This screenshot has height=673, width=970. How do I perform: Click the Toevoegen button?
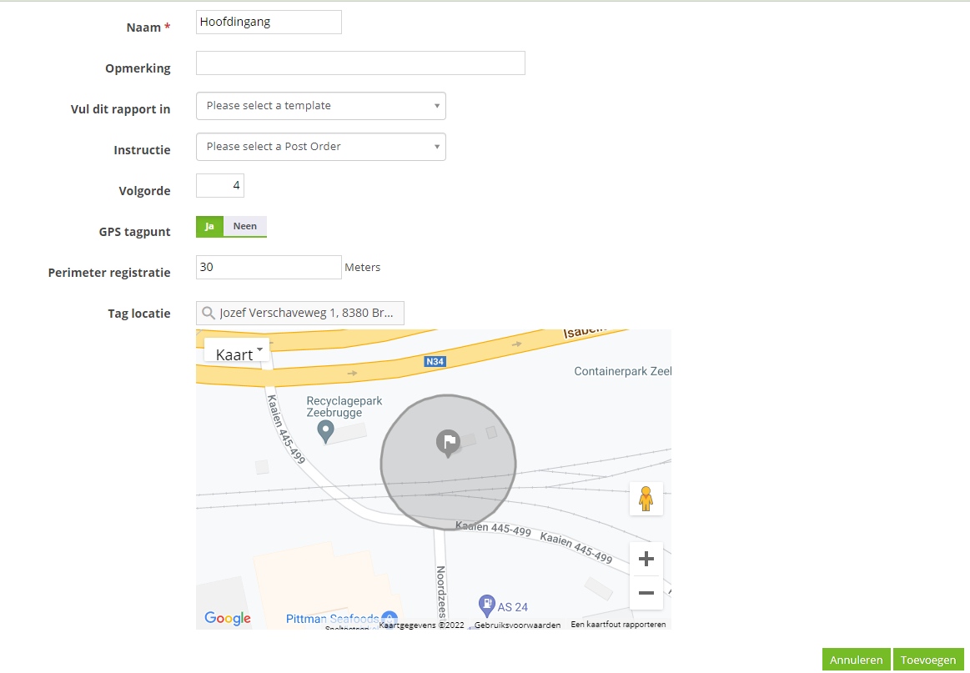tap(928, 660)
